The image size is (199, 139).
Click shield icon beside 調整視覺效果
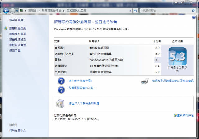[x=6, y=28]
